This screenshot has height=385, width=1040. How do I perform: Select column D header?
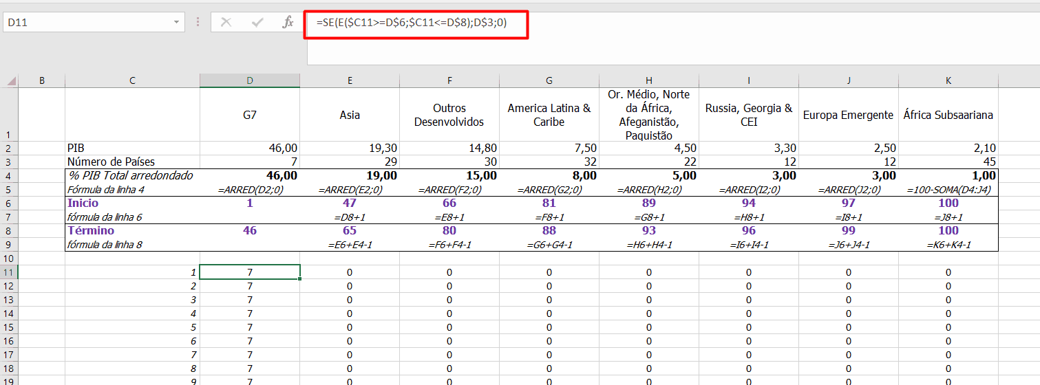pos(250,80)
